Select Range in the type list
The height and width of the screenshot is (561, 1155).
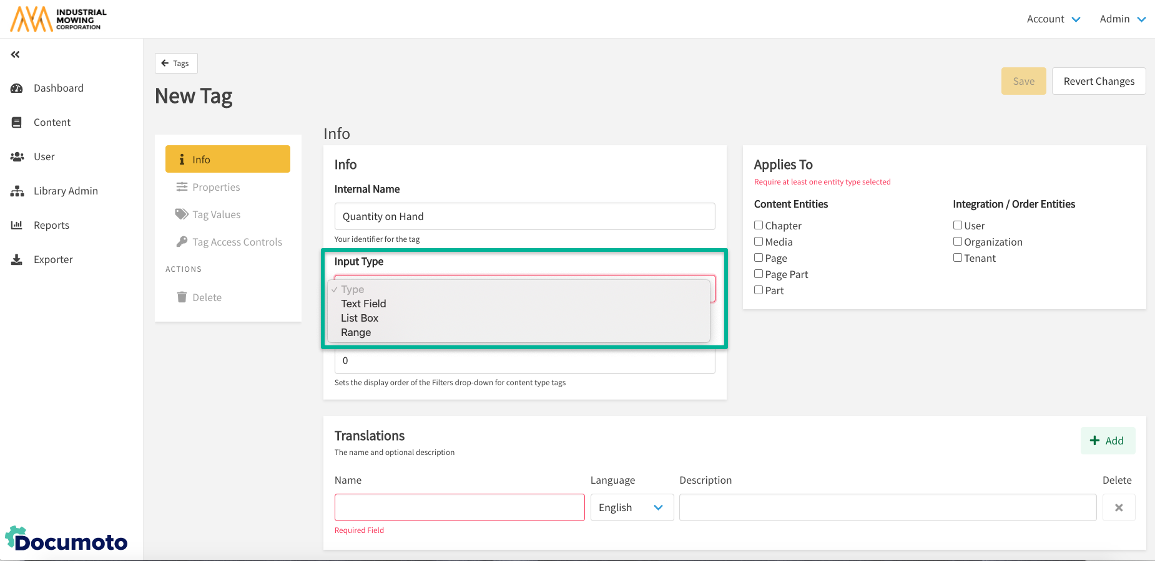pos(356,332)
